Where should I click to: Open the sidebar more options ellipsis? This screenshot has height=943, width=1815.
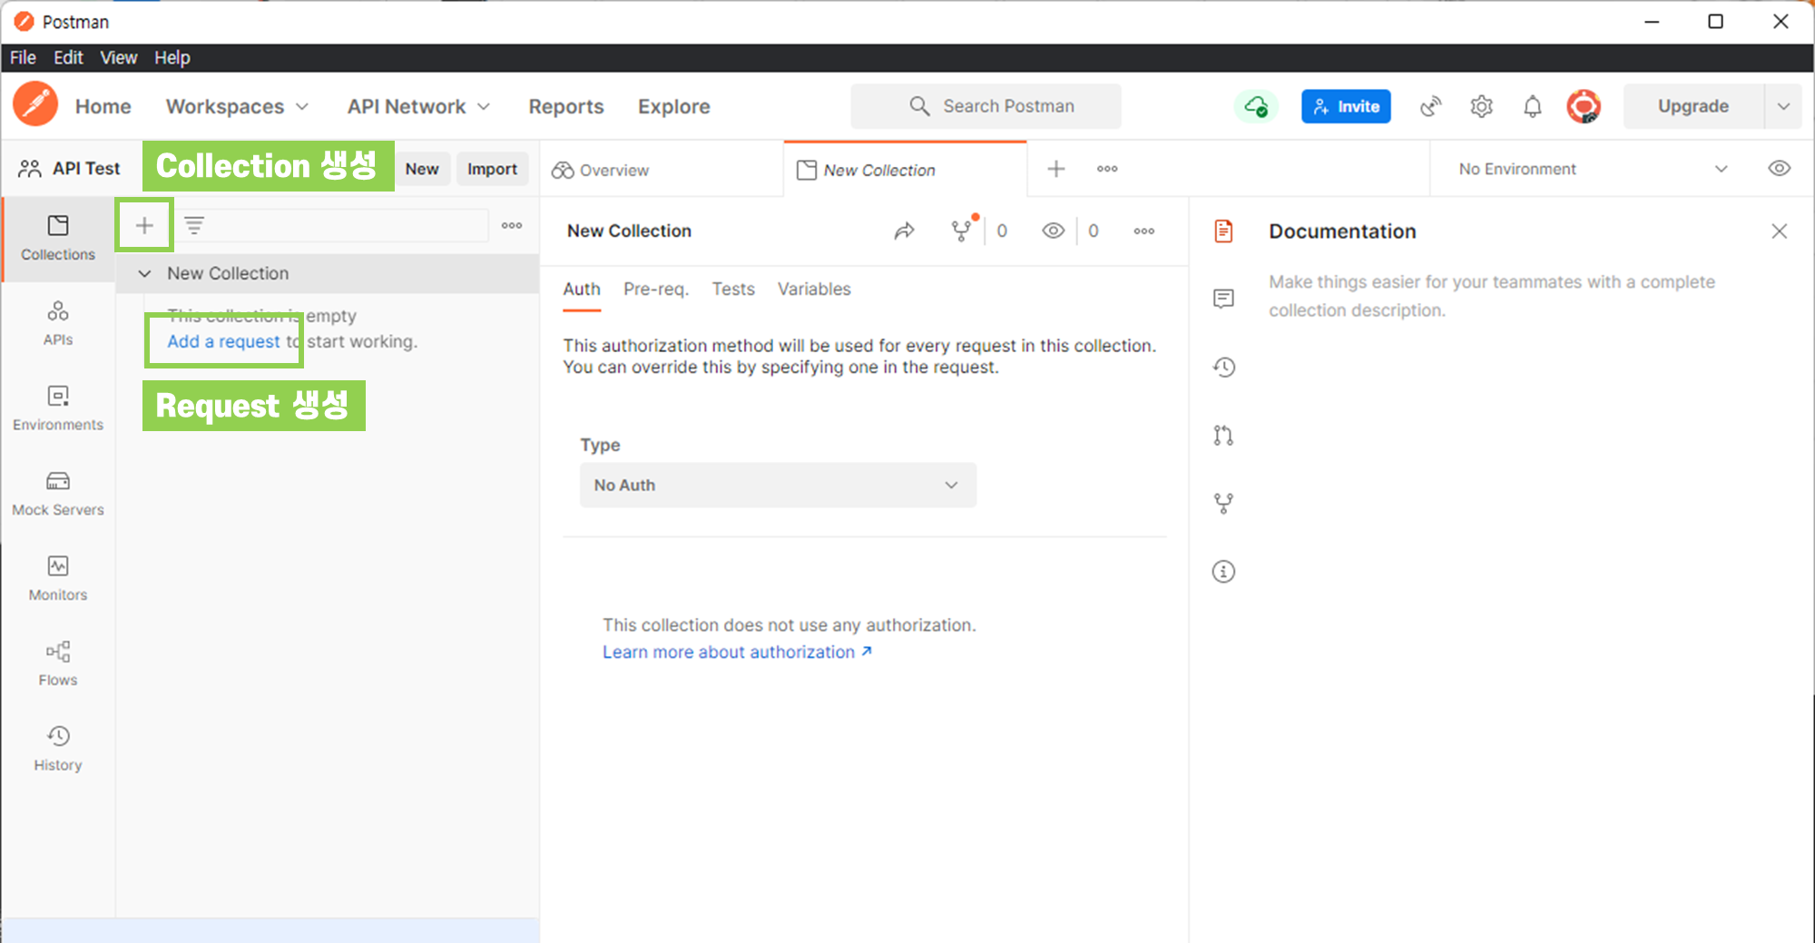click(x=512, y=225)
